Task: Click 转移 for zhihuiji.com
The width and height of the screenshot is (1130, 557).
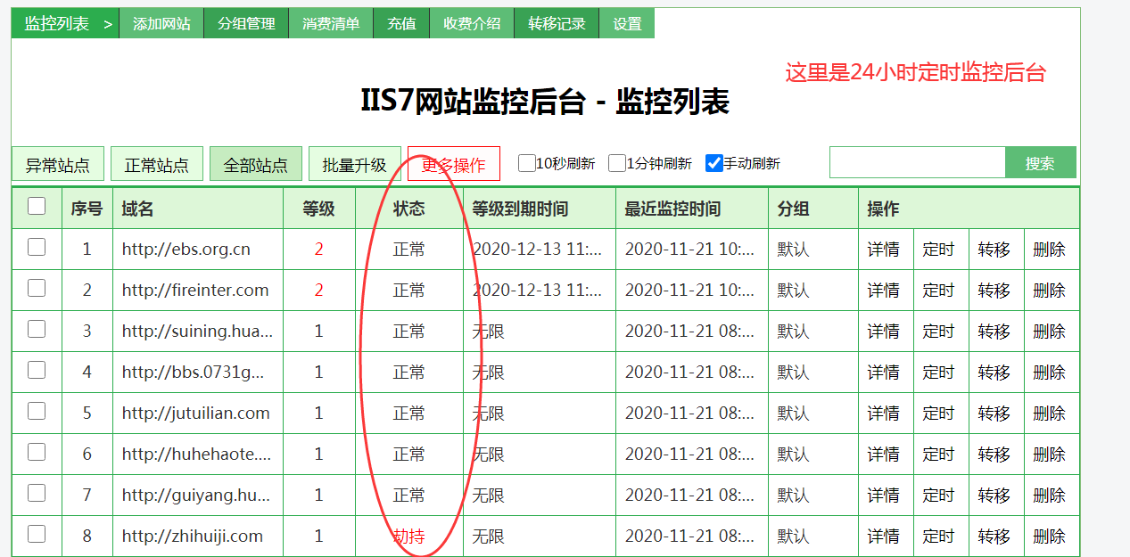Action: (x=994, y=537)
